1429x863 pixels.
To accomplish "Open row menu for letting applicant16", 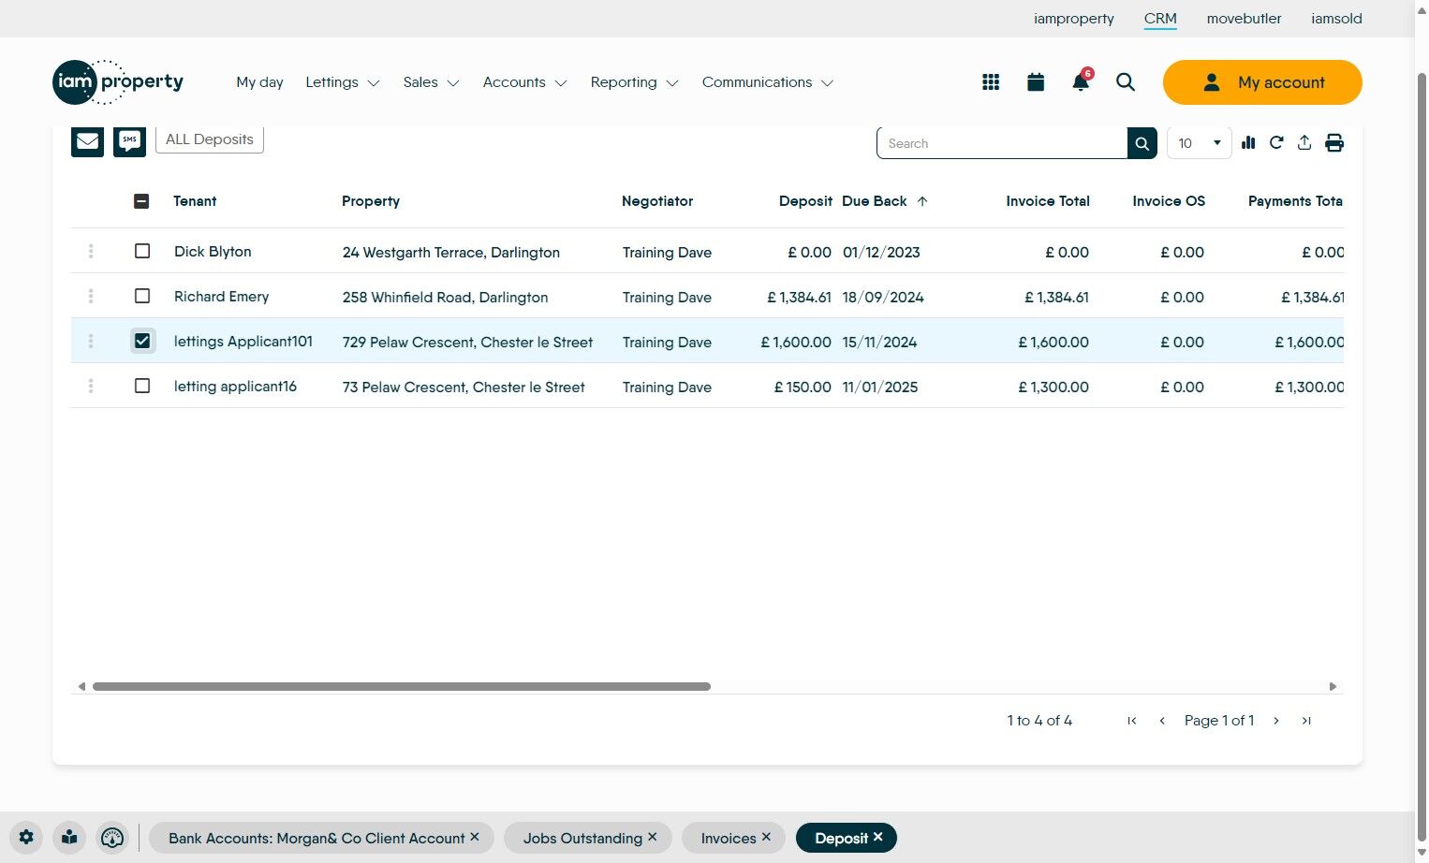I will (91, 386).
